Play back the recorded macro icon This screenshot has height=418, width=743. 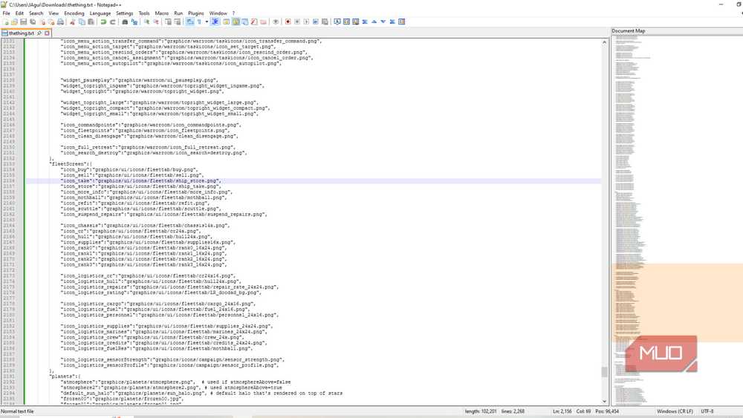pyautogui.click(x=306, y=22)
